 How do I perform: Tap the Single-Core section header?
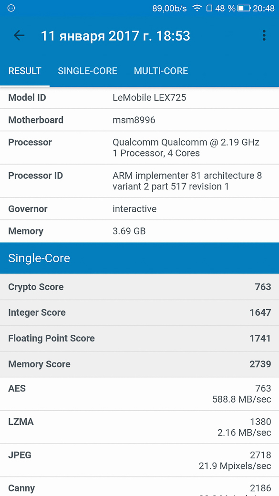pyautogui.click(x=139, y=258)
